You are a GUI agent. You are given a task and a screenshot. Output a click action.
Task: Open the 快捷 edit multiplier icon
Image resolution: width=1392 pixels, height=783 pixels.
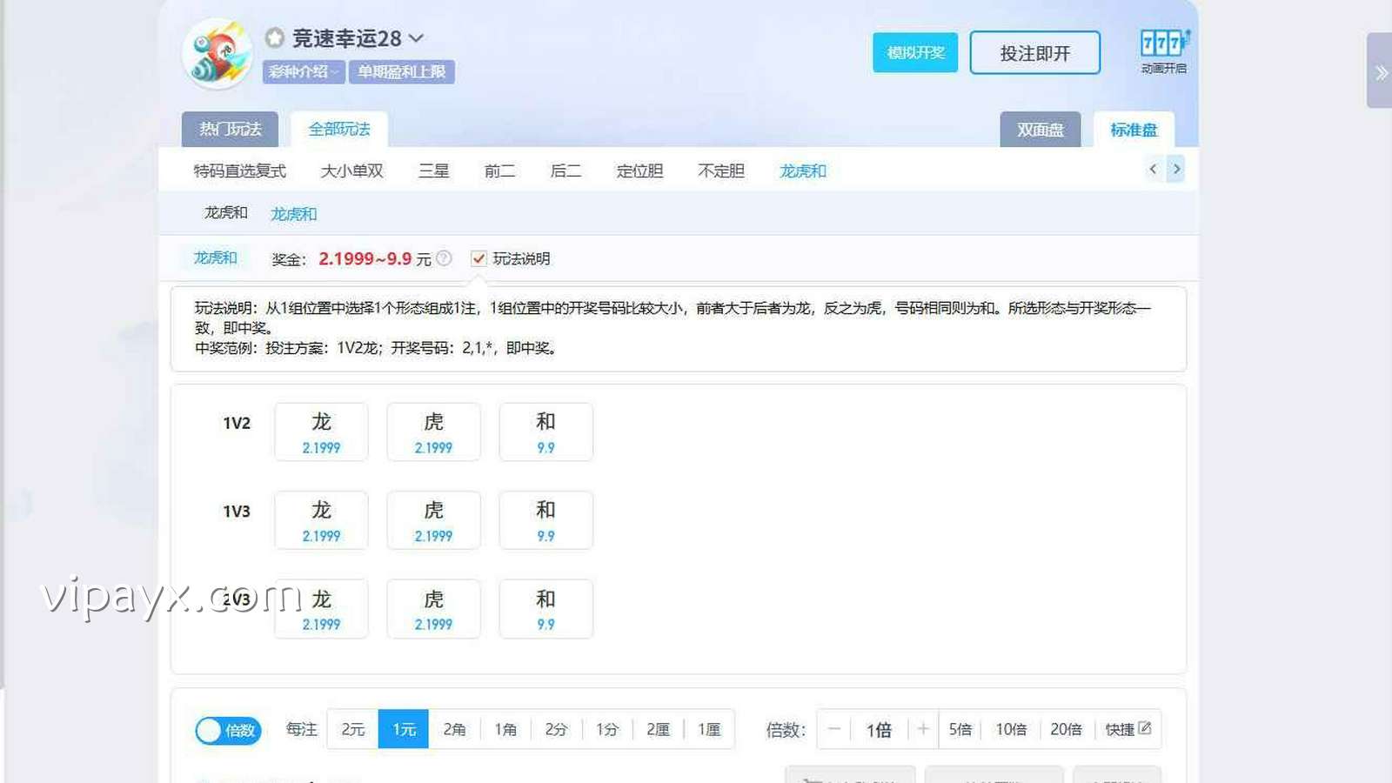point(1145,729)
